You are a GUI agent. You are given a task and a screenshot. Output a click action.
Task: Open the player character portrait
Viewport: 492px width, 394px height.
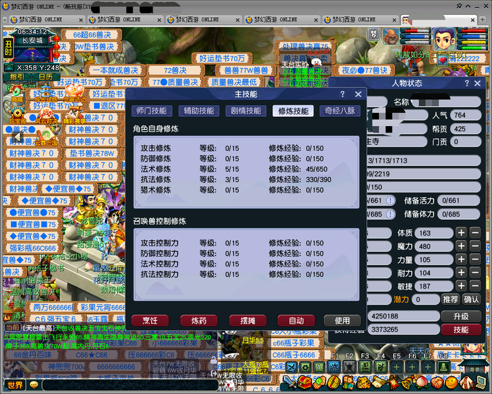tap(444, 39)
